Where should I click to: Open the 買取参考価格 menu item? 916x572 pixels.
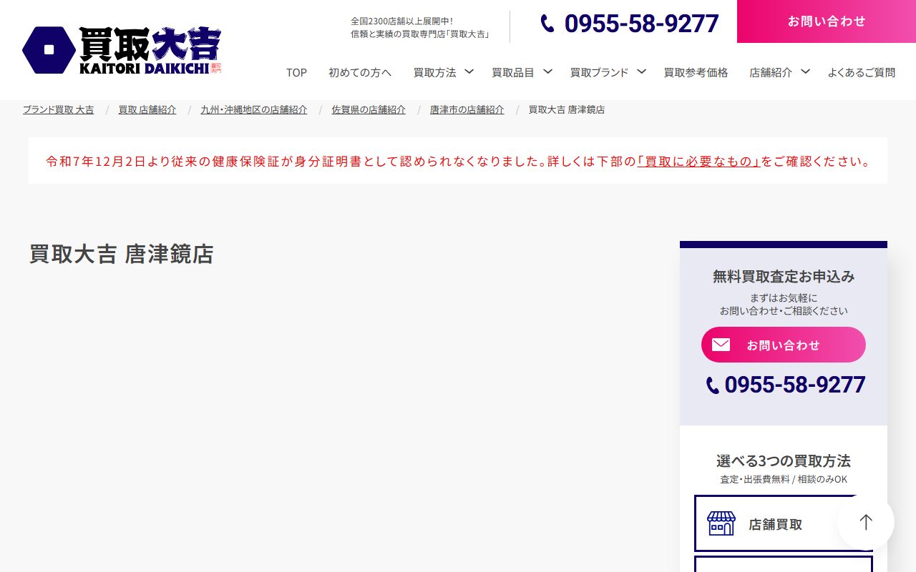[x=696, y=72]
